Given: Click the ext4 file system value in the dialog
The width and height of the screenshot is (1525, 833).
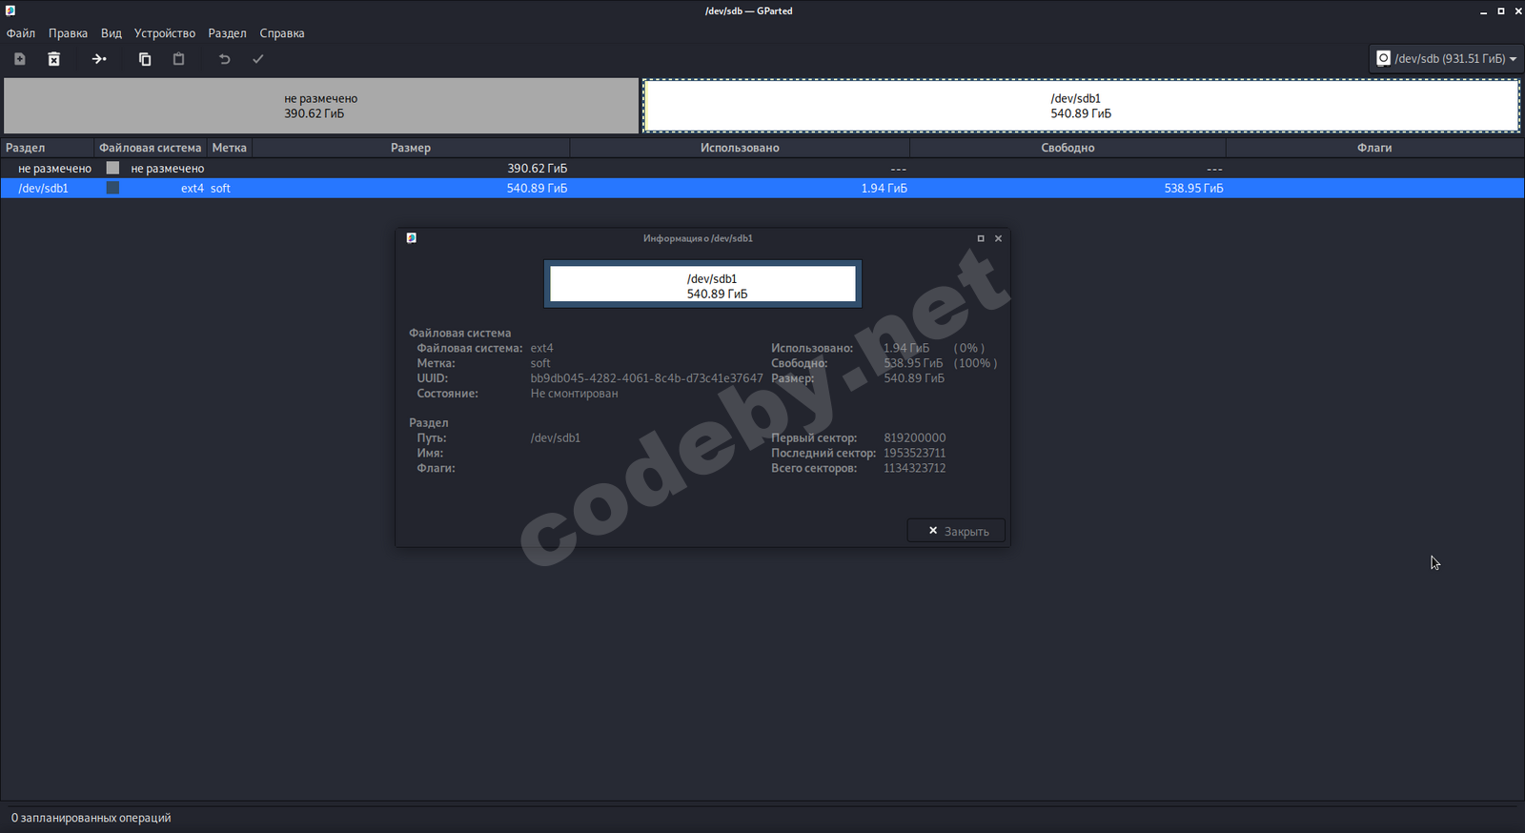Looking at the screenshot, I should pyautogui.click(x=541, y=348).
